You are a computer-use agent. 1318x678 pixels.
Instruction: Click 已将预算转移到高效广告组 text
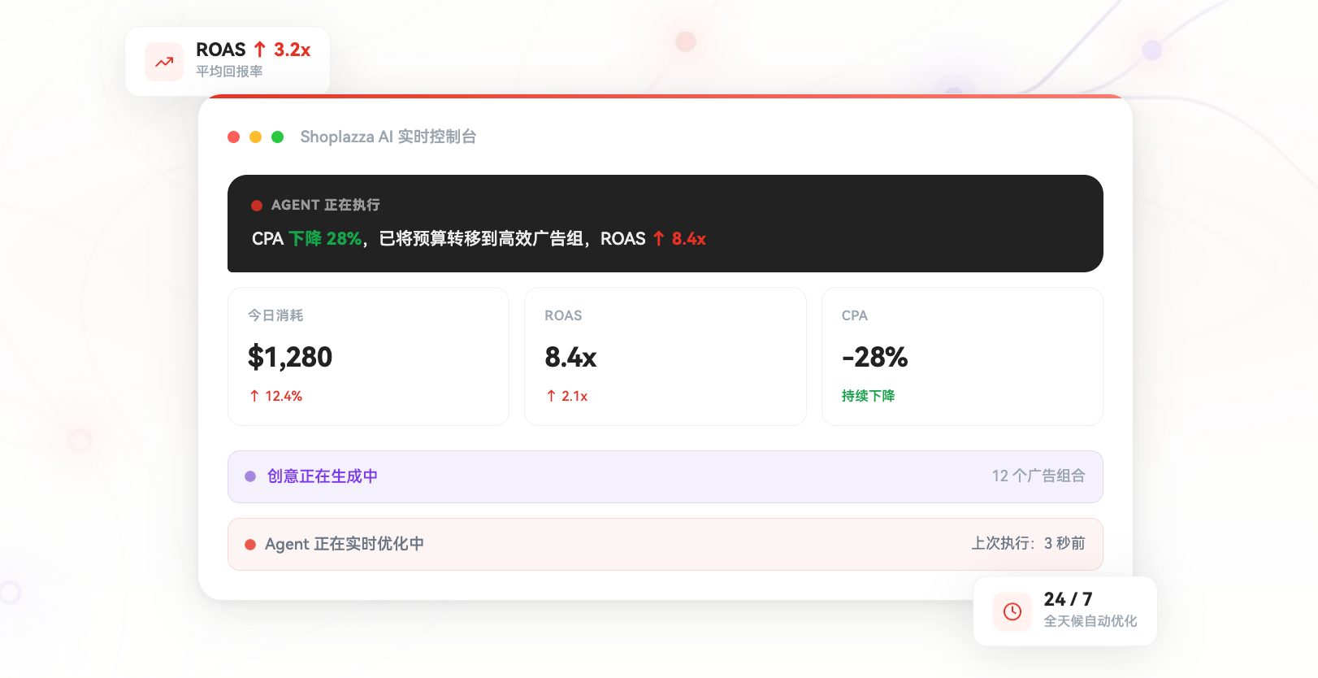tap(481, 238)
